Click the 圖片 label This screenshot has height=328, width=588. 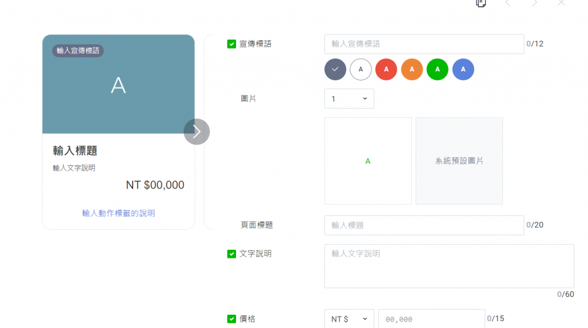point(248,99)
